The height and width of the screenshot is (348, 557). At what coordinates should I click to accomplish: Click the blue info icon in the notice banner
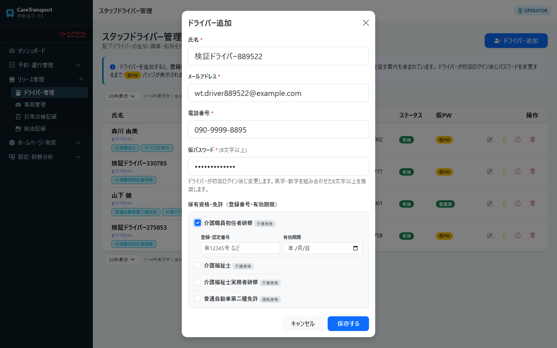point(113,67)
